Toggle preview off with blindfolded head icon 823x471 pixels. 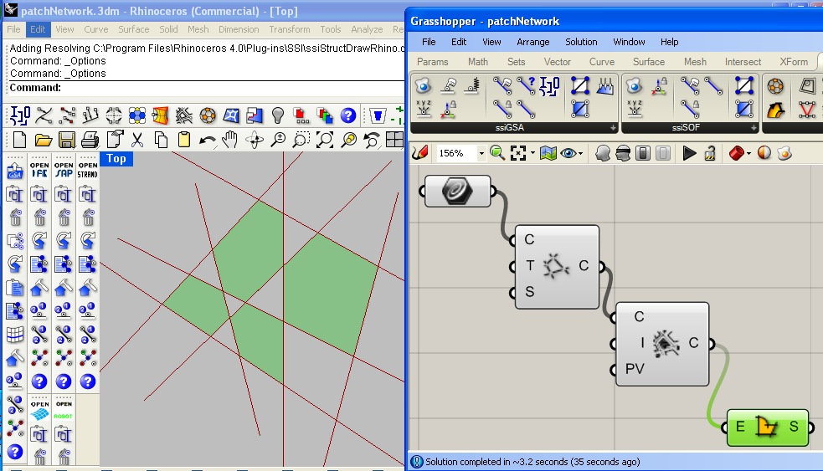623,153
